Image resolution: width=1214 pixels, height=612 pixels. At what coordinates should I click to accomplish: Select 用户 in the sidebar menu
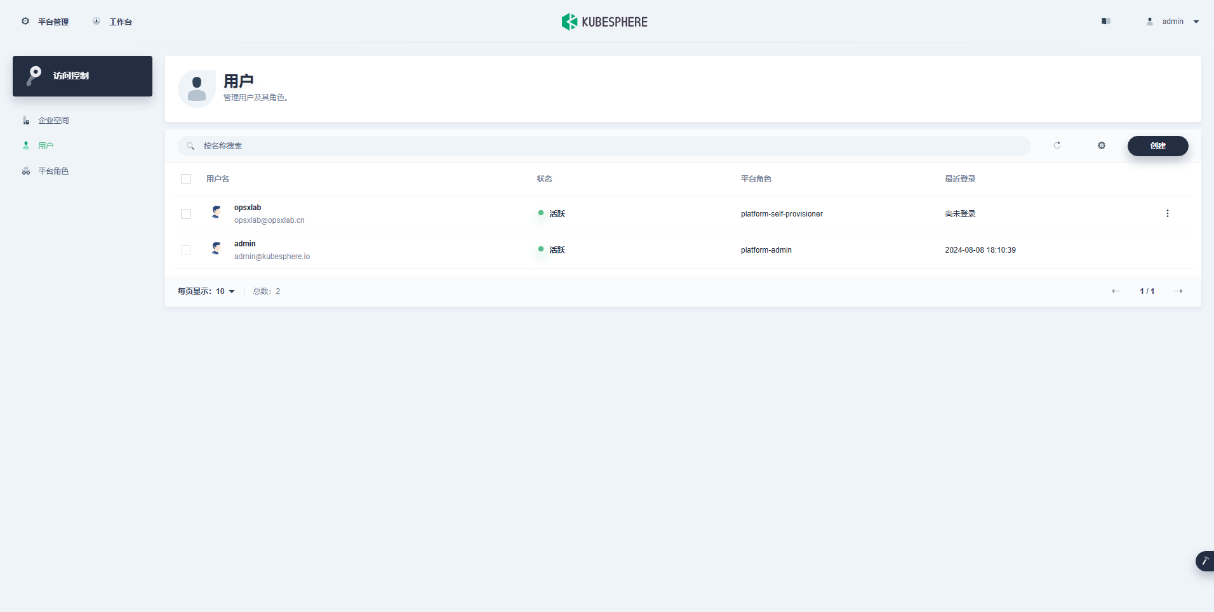click(x=44, y=145)
